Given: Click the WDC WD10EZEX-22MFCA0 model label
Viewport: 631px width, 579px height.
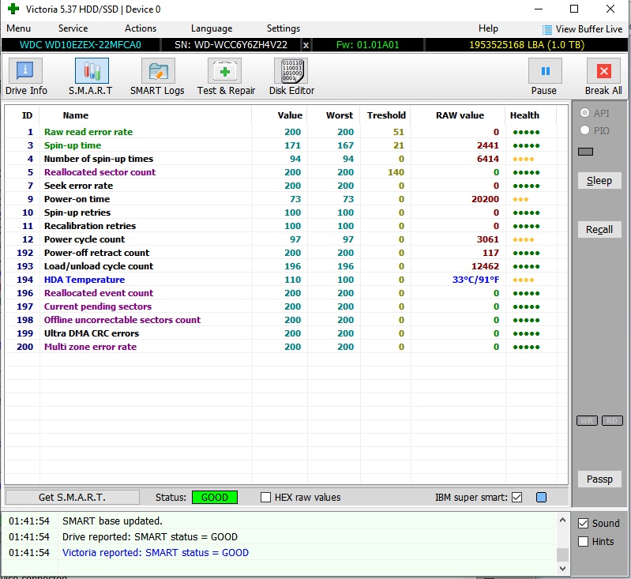Looking at the screenshot, I should 81,45.
